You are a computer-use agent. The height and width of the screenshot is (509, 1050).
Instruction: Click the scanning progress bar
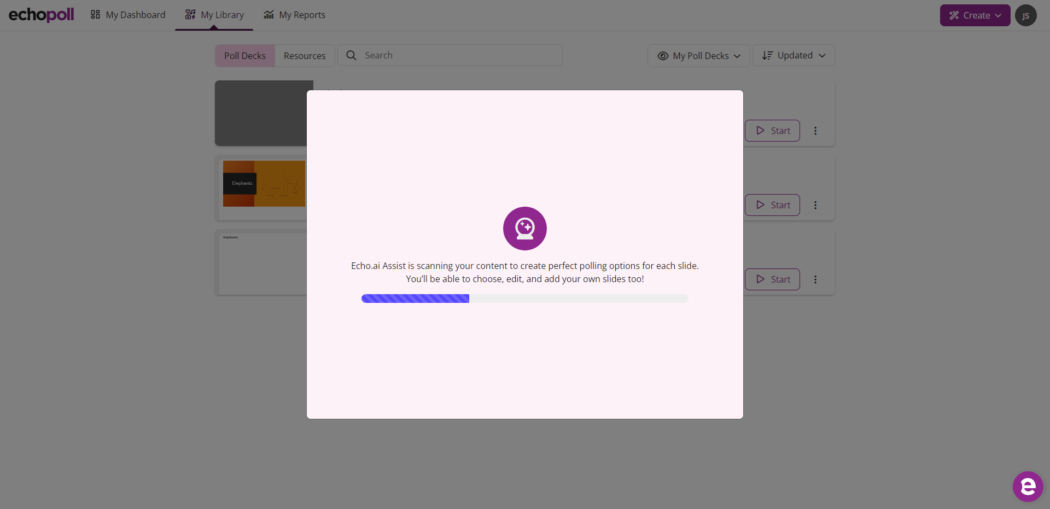(x=525, y=299)
